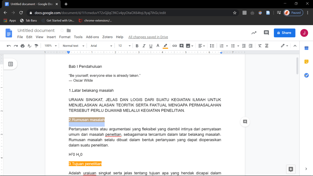Image resolution: width=313 pixels, height=176 pixels.
Task: Toggle Italic formatting
Action: click(144, 46)
